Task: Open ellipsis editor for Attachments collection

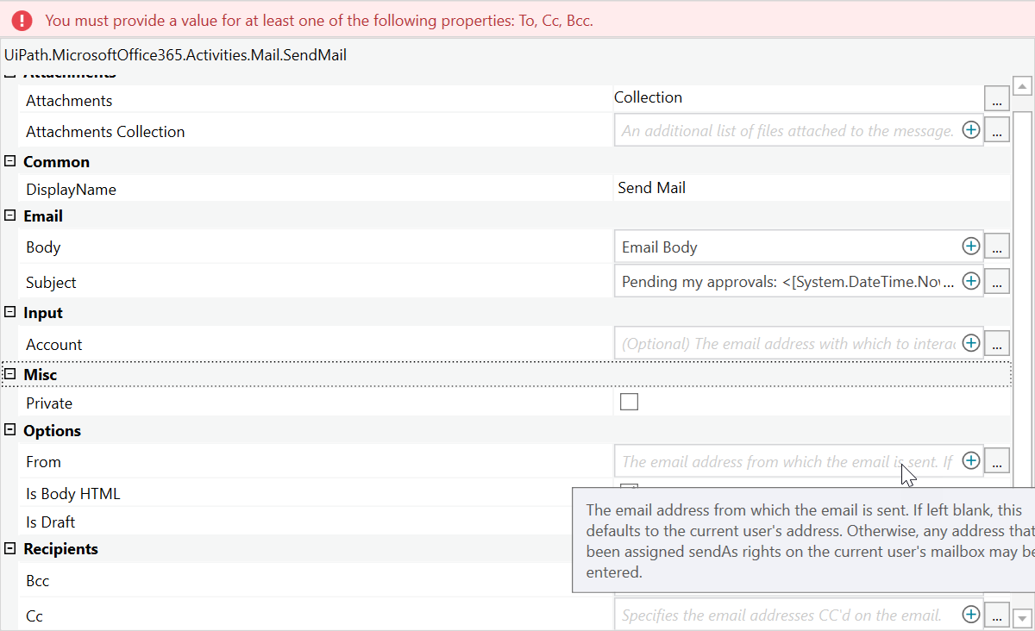Action: click(x=996, y=99)
